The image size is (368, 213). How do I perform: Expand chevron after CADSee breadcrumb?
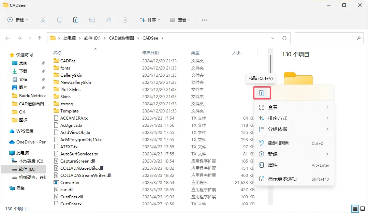[x=162, y=38]
